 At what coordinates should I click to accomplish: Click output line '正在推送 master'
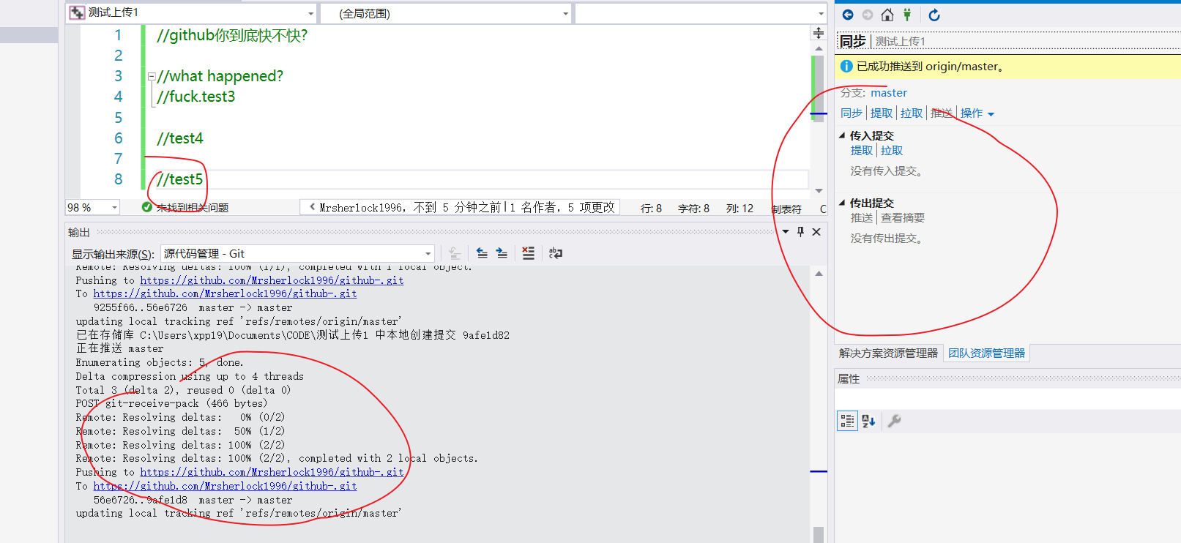(x=120, y=349)
